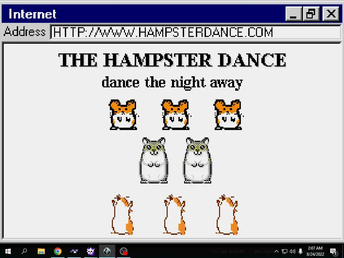Click the rightmost orange-spotted hamster, bottom row
Viewport: 344px width, 258px height.
(227, 215)
